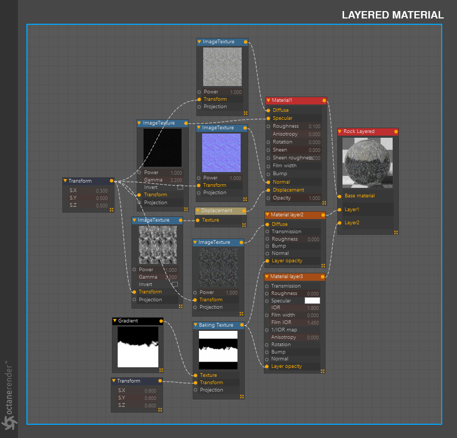Click the output pin of Baking Texture node

click(x=242, y=325)
